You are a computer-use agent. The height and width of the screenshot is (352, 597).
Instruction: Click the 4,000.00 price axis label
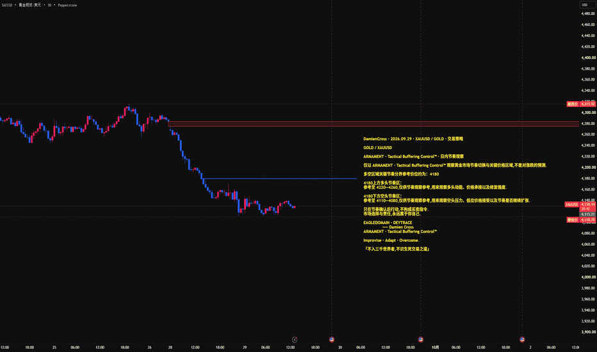tap(588, 277)
